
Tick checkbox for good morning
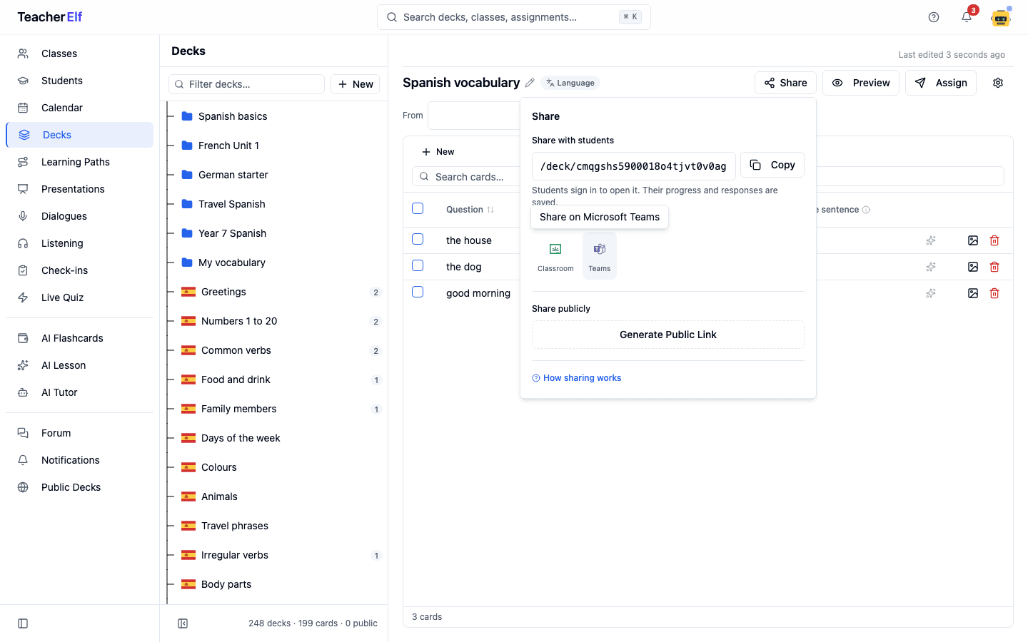point(418,292)
